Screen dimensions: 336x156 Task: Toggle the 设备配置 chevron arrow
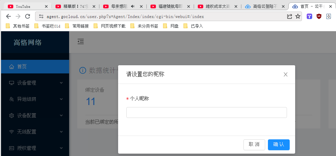61,116
